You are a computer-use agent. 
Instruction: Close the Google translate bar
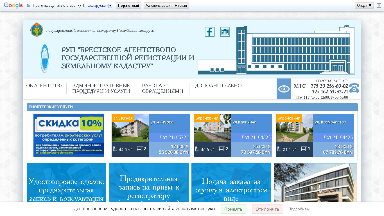[x=379, y=5]
